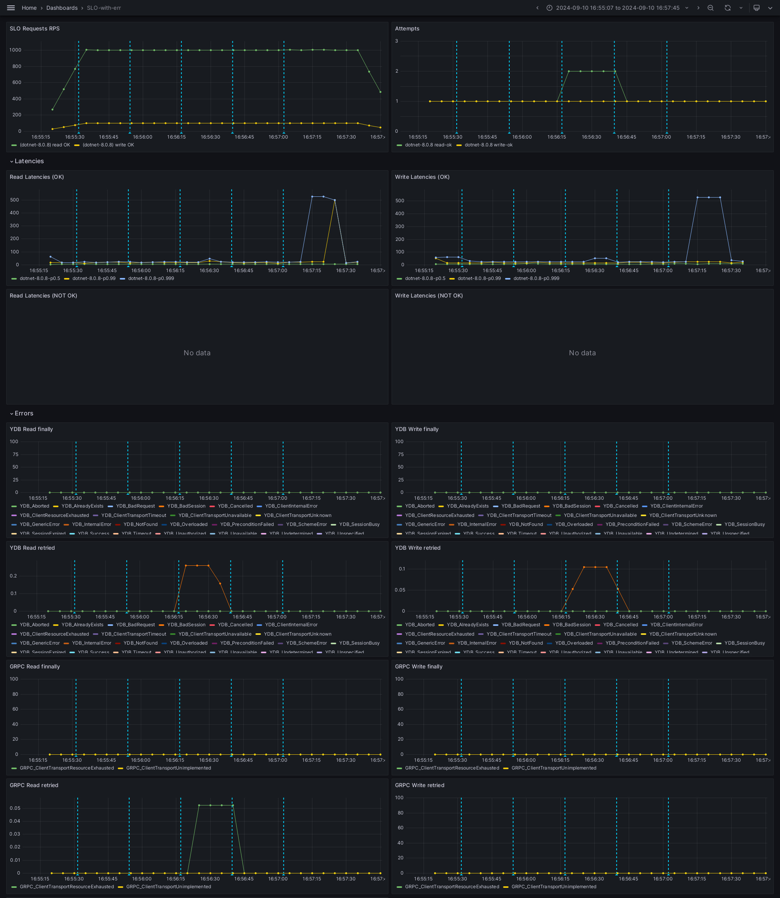The width and height of the screenshot is (780, 898).
Task: Click green swatch of read OK legend
Action: 14,145
